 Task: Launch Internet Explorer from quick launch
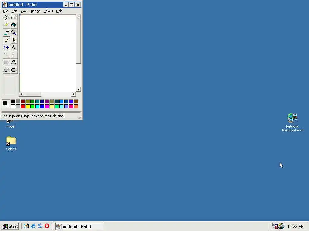tap(33, 226)
